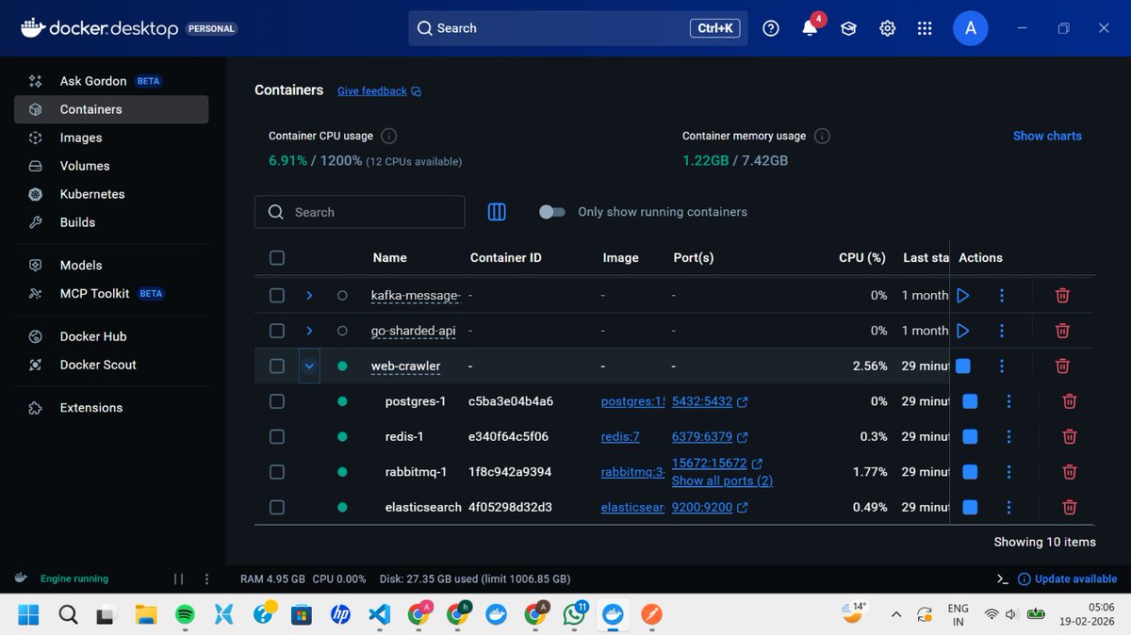Start the kafka-message container group
The image size is (1131, 635).
click(962, 295)
